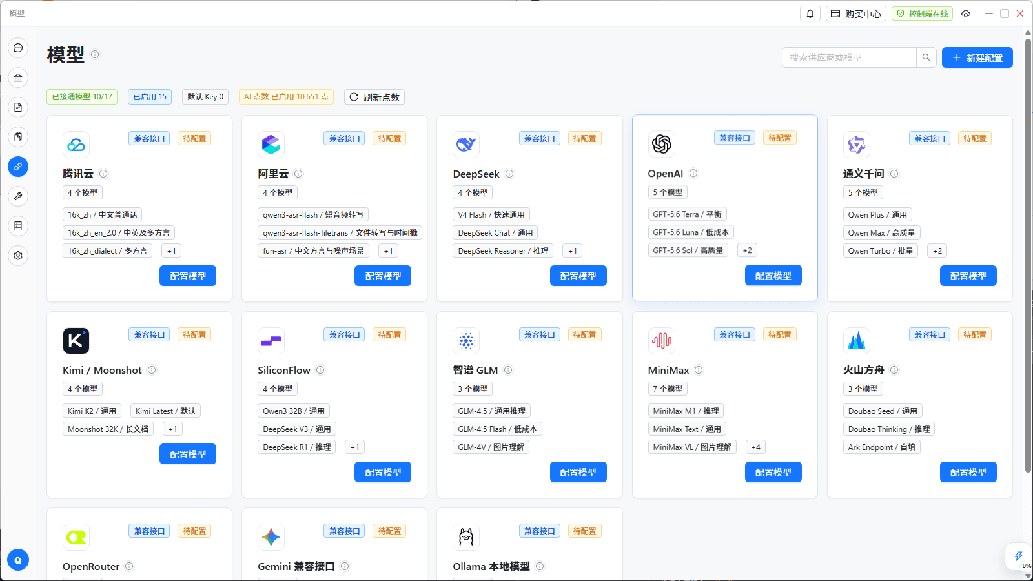Open the settings gear in sidebar

[x=18, y=256]
